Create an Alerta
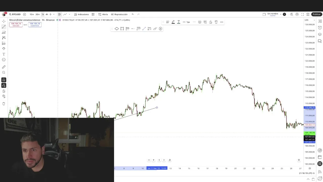 (103, 14)
